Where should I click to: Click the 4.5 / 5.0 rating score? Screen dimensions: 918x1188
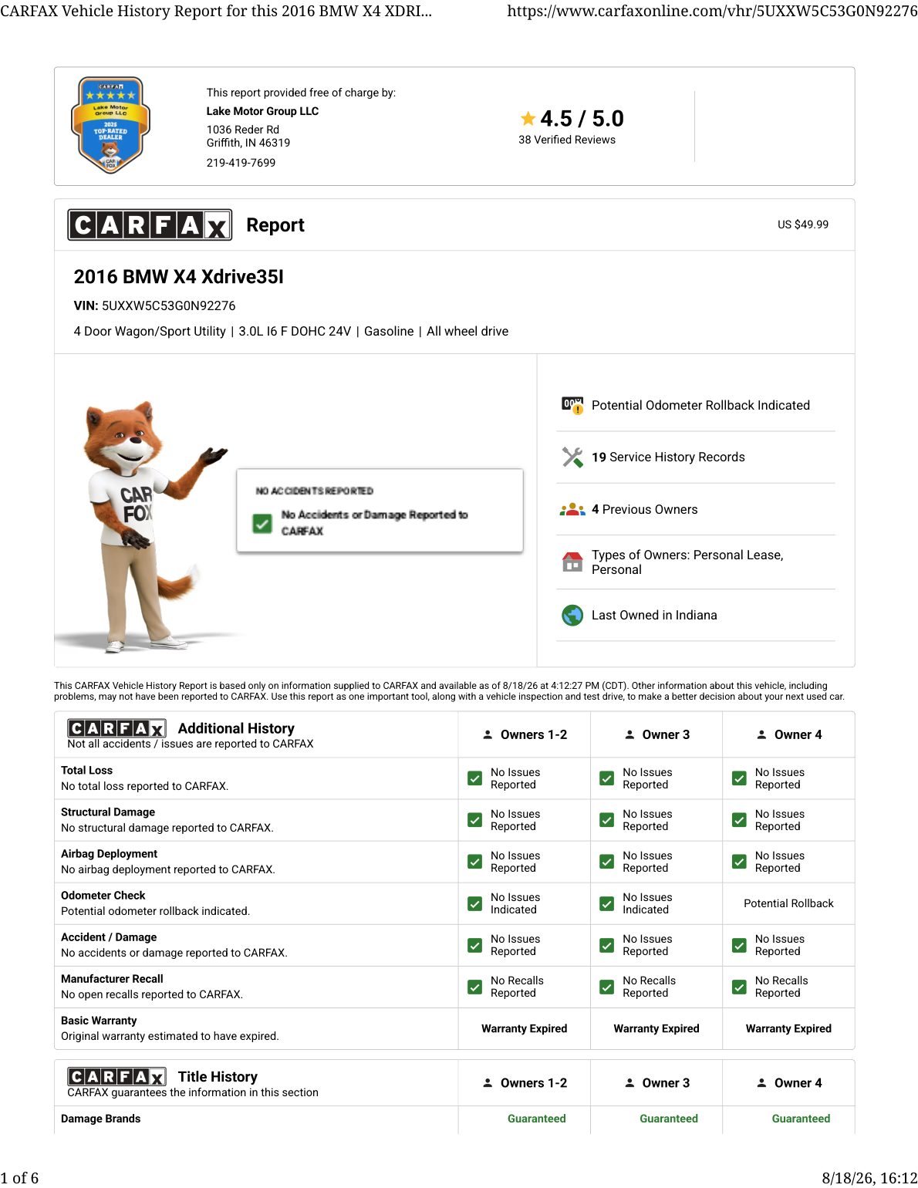[582, 119]
